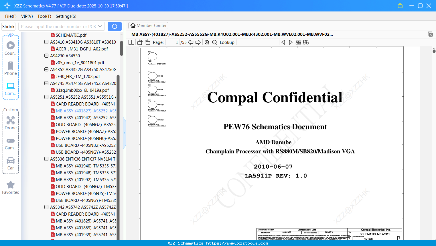Open the Settings(S) menu
The image size is (436, 246).
tap(66, 16)
